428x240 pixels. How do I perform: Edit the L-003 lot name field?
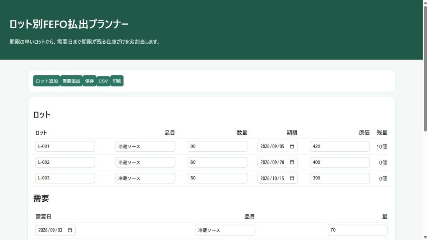pyautogui.click(x=65, y=178)
